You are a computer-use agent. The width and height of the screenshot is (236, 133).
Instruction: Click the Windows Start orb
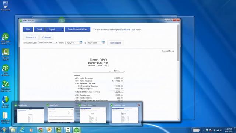(4, 130)
